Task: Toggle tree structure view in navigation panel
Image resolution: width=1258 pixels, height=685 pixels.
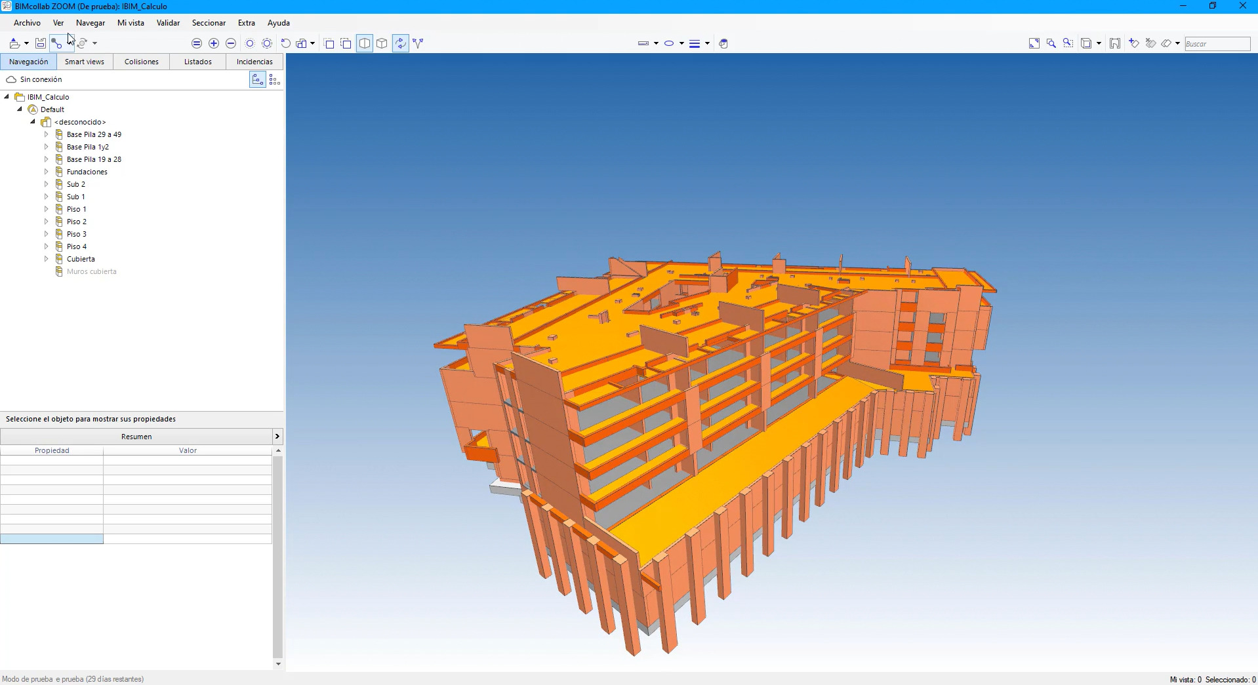Action: pos(258,80)
